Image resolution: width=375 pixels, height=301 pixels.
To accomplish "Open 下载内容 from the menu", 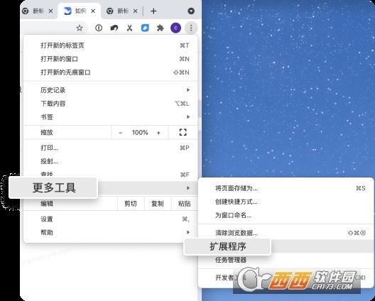I will tap(111, 104).
